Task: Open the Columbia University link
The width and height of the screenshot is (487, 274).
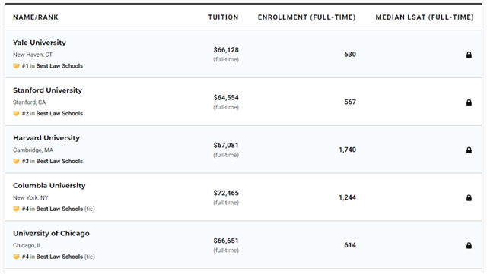Action: pos(49,186)
